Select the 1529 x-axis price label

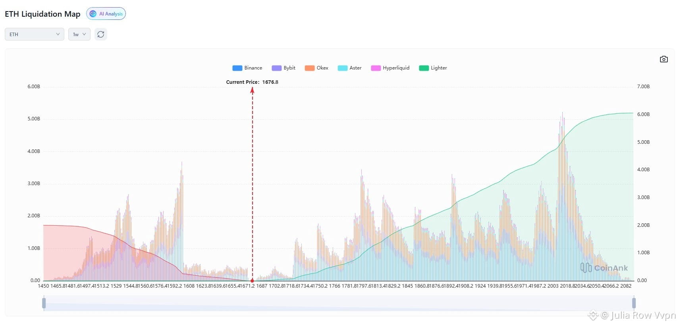tap(116, 286)
